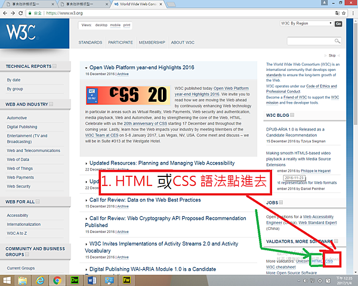Open the Windows Start button

(x=7, y=280)
